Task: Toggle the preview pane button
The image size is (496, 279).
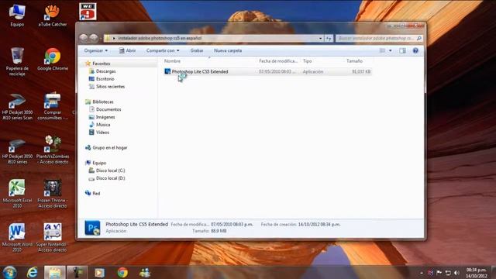Action: pyautogui.click(x=402, y=50)
